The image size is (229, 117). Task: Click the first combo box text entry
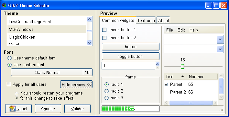191,39
